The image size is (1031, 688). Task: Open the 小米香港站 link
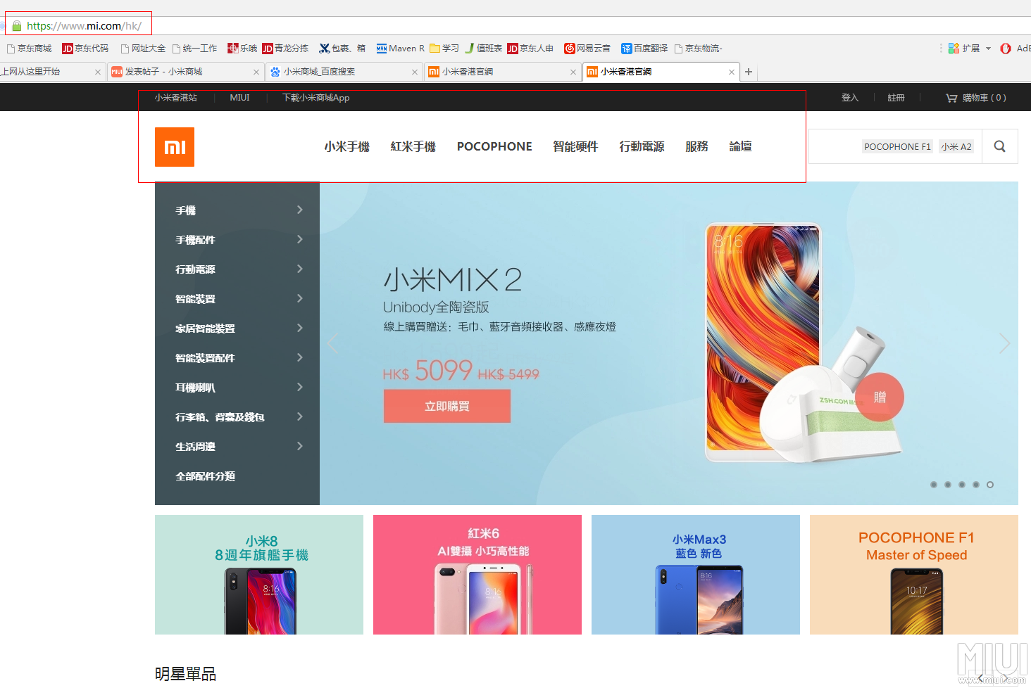click(x=175, y=98)
